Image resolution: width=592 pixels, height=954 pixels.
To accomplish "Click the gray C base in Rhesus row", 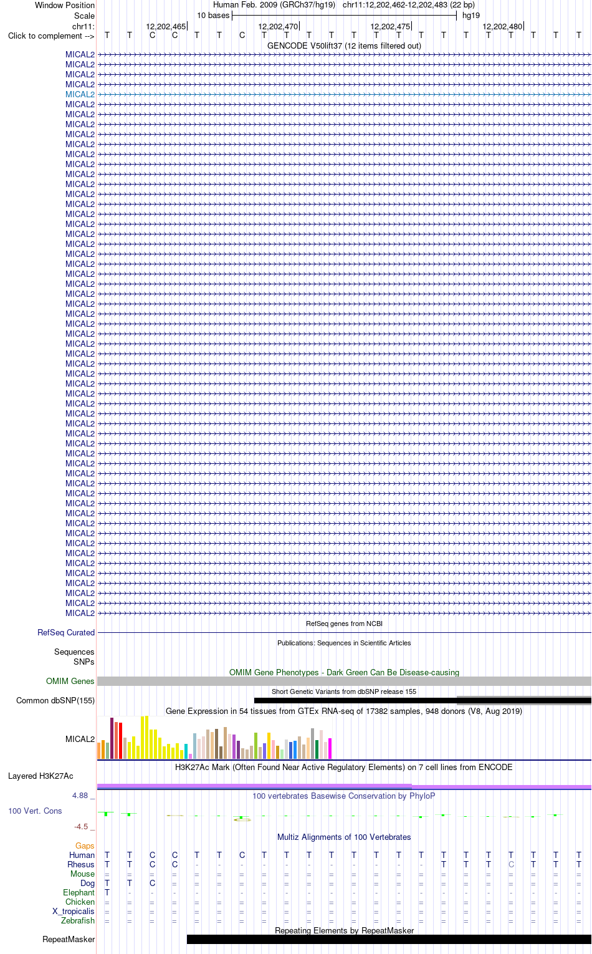I will (511, 864).
